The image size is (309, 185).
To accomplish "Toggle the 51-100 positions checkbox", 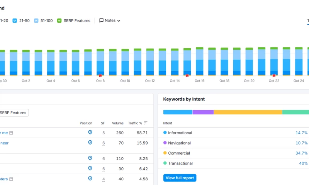I will [36, 21].
